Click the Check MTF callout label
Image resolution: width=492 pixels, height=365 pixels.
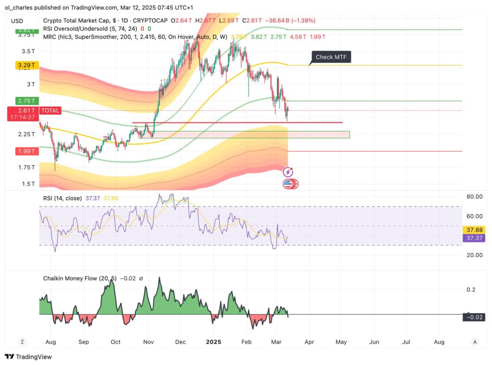331,57
